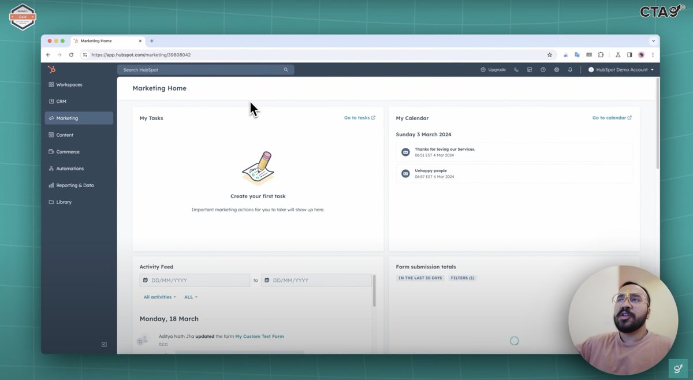Open the help question-mark icon
This screenshot has height=380, width=693.
point(543,69)
